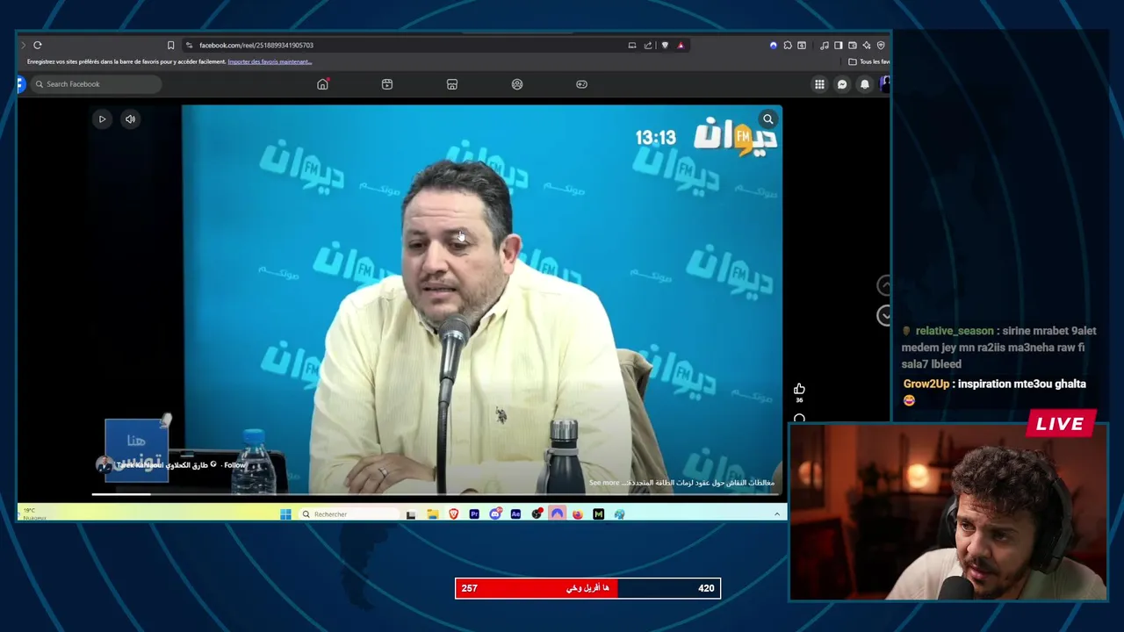The width and height of the screenshot is (1124, 632).
Task: Mute the reel audio
Action: pyautogui.click(x=130, y=119)
